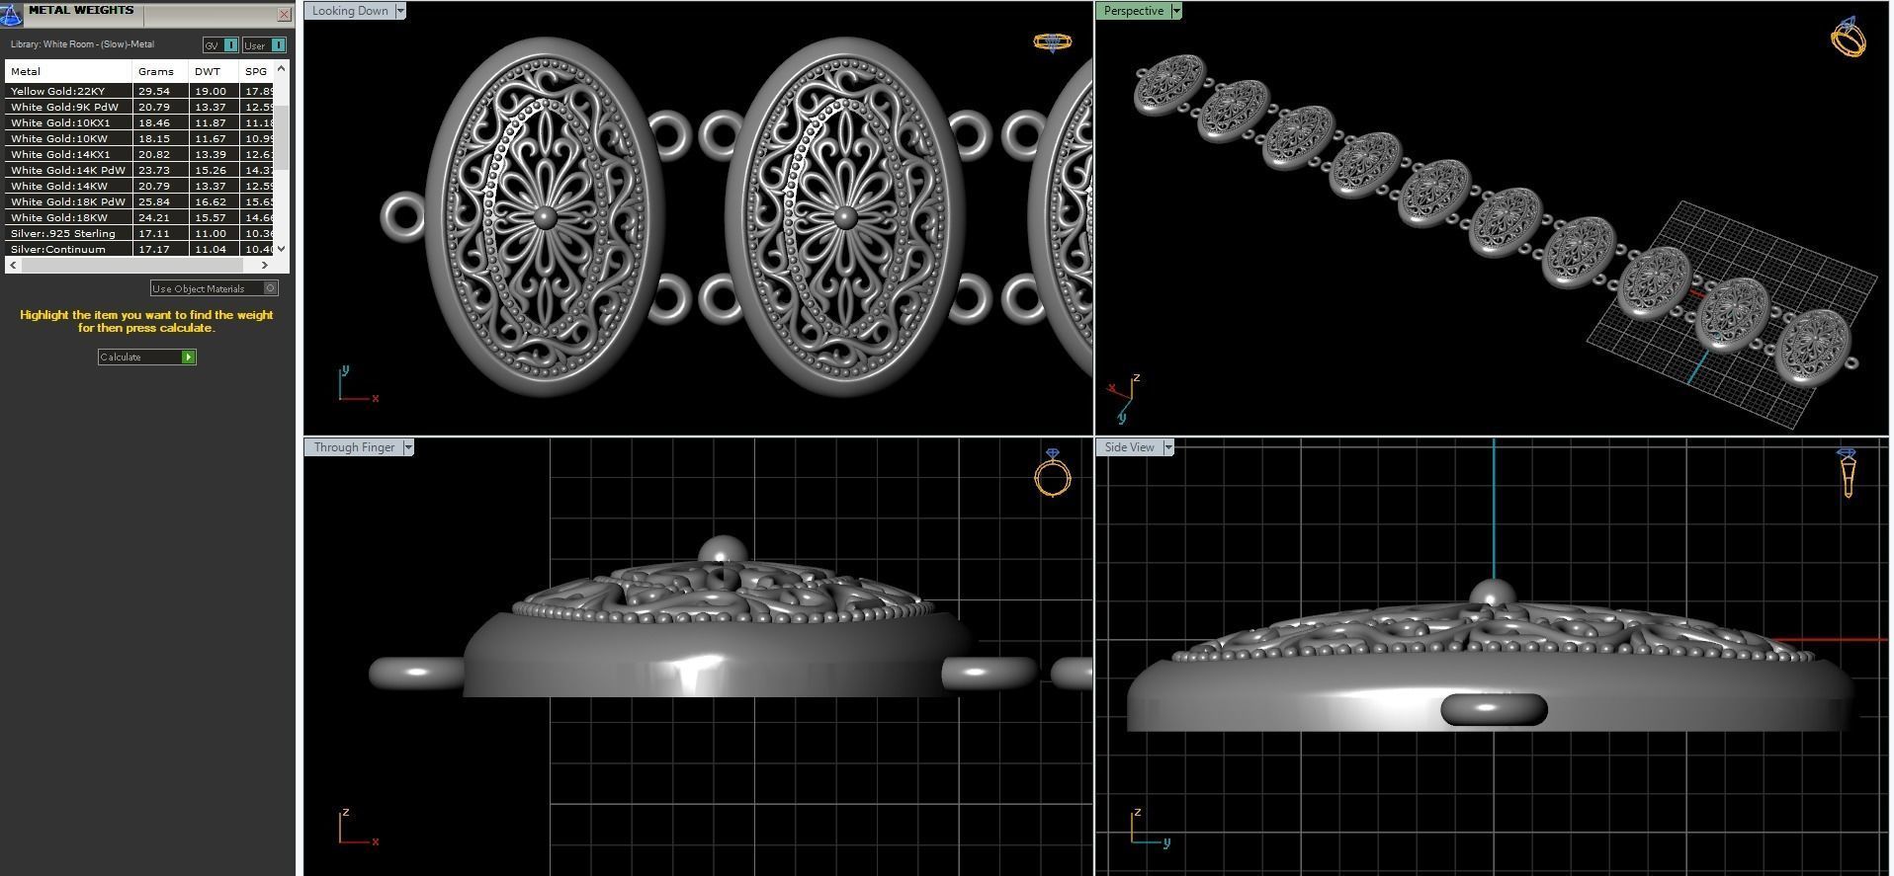Select the Side View viewport label

(x=1129, y=447)
